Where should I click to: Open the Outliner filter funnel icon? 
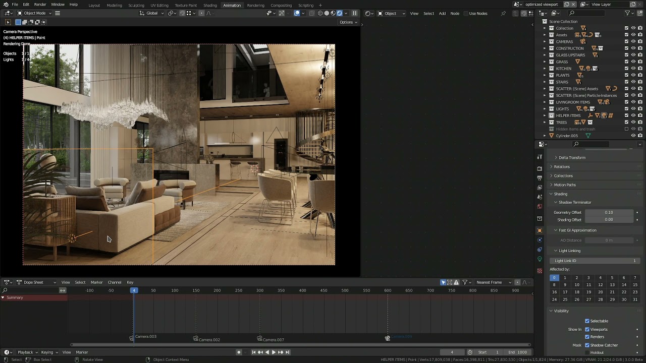point(628,14)
